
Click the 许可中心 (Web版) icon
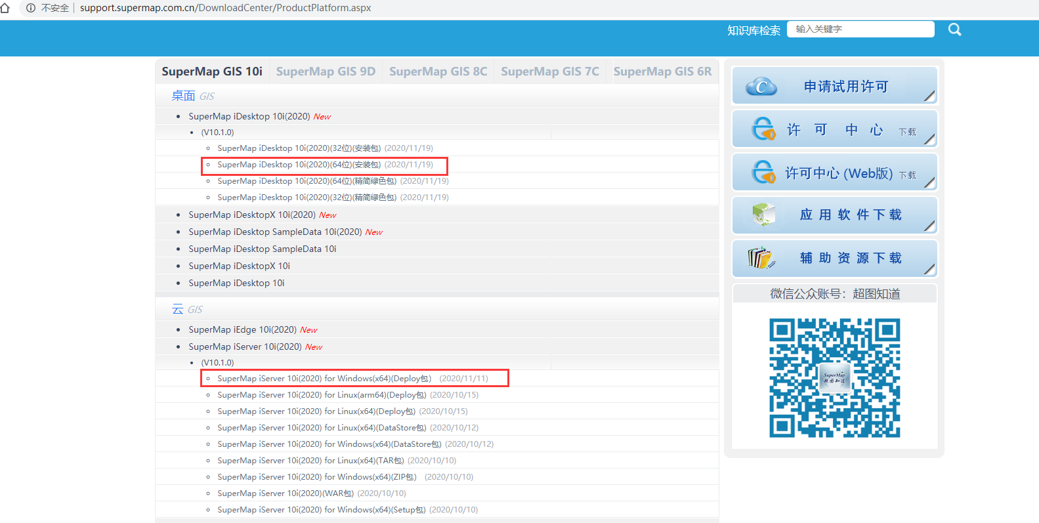click(763, 173)
